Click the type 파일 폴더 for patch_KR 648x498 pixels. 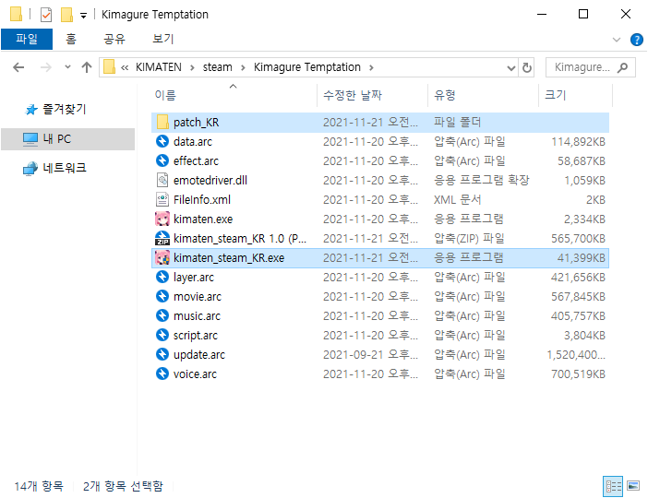coord(458,123)
